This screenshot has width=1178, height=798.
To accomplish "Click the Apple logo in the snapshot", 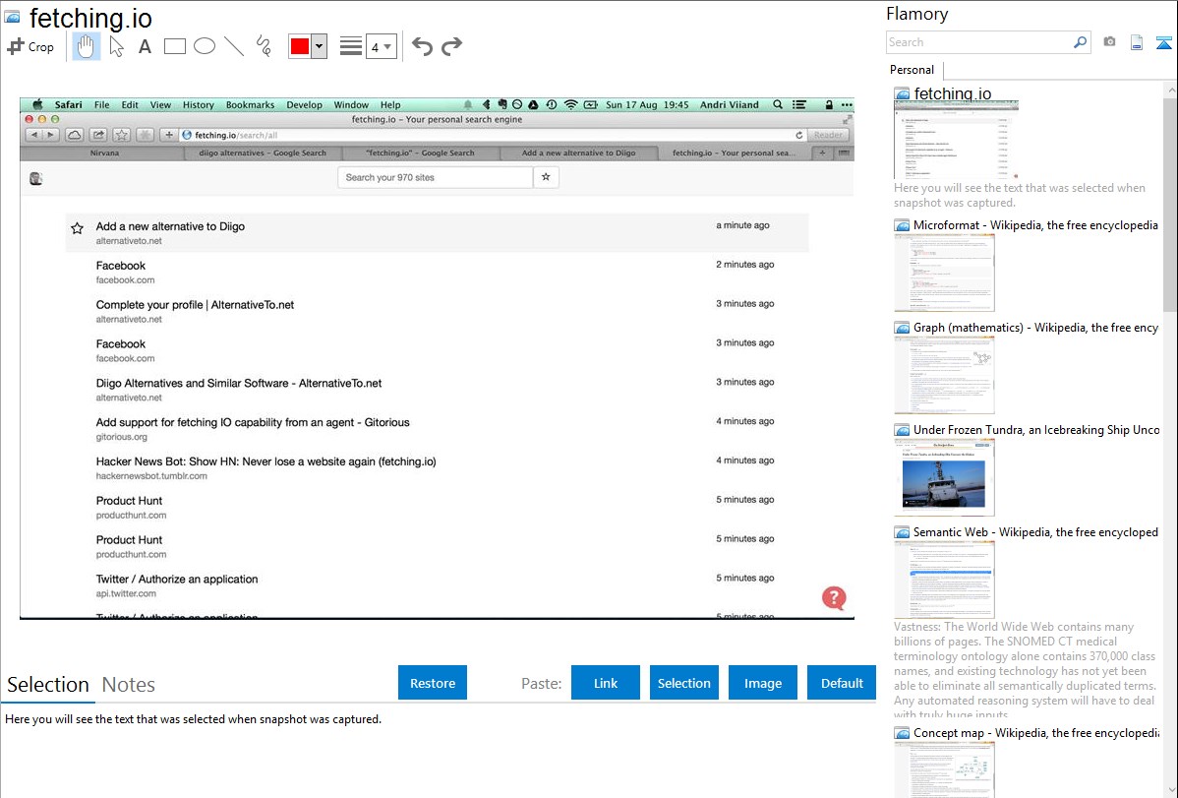I will click(x=36, y=104).
